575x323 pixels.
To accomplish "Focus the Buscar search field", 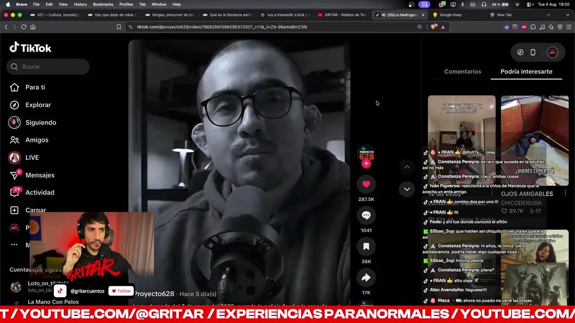I will (x=48, y=66).
